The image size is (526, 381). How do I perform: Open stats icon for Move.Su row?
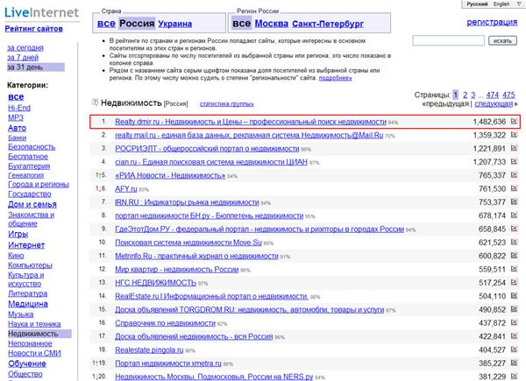514,242
